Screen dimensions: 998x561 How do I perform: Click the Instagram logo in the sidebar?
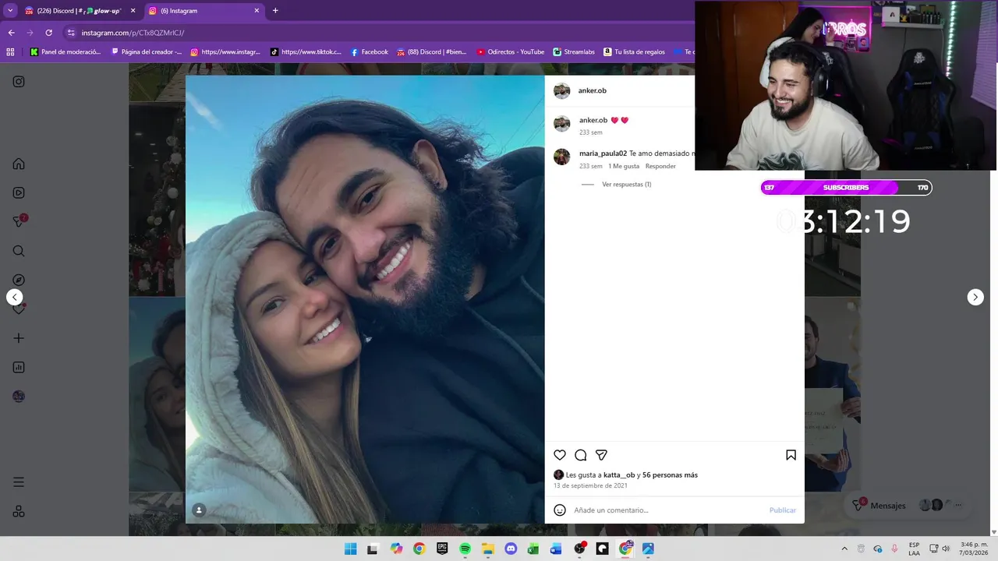(19, 82)
